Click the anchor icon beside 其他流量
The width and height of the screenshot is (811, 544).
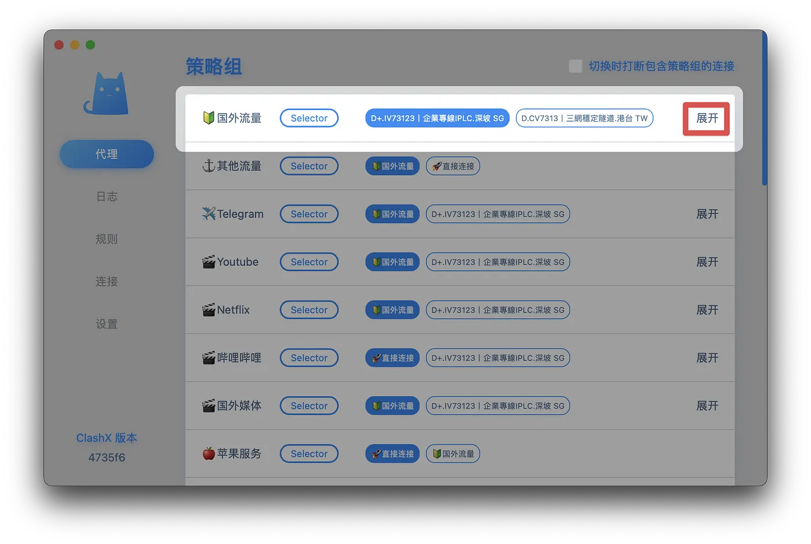pyautogui.click(x=209, y=166)
